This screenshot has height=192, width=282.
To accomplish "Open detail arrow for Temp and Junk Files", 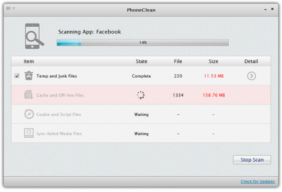I will 251,76.
